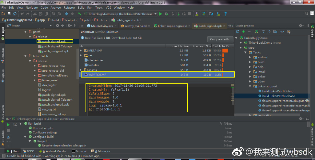Toggle the Captures tool window

2,76
